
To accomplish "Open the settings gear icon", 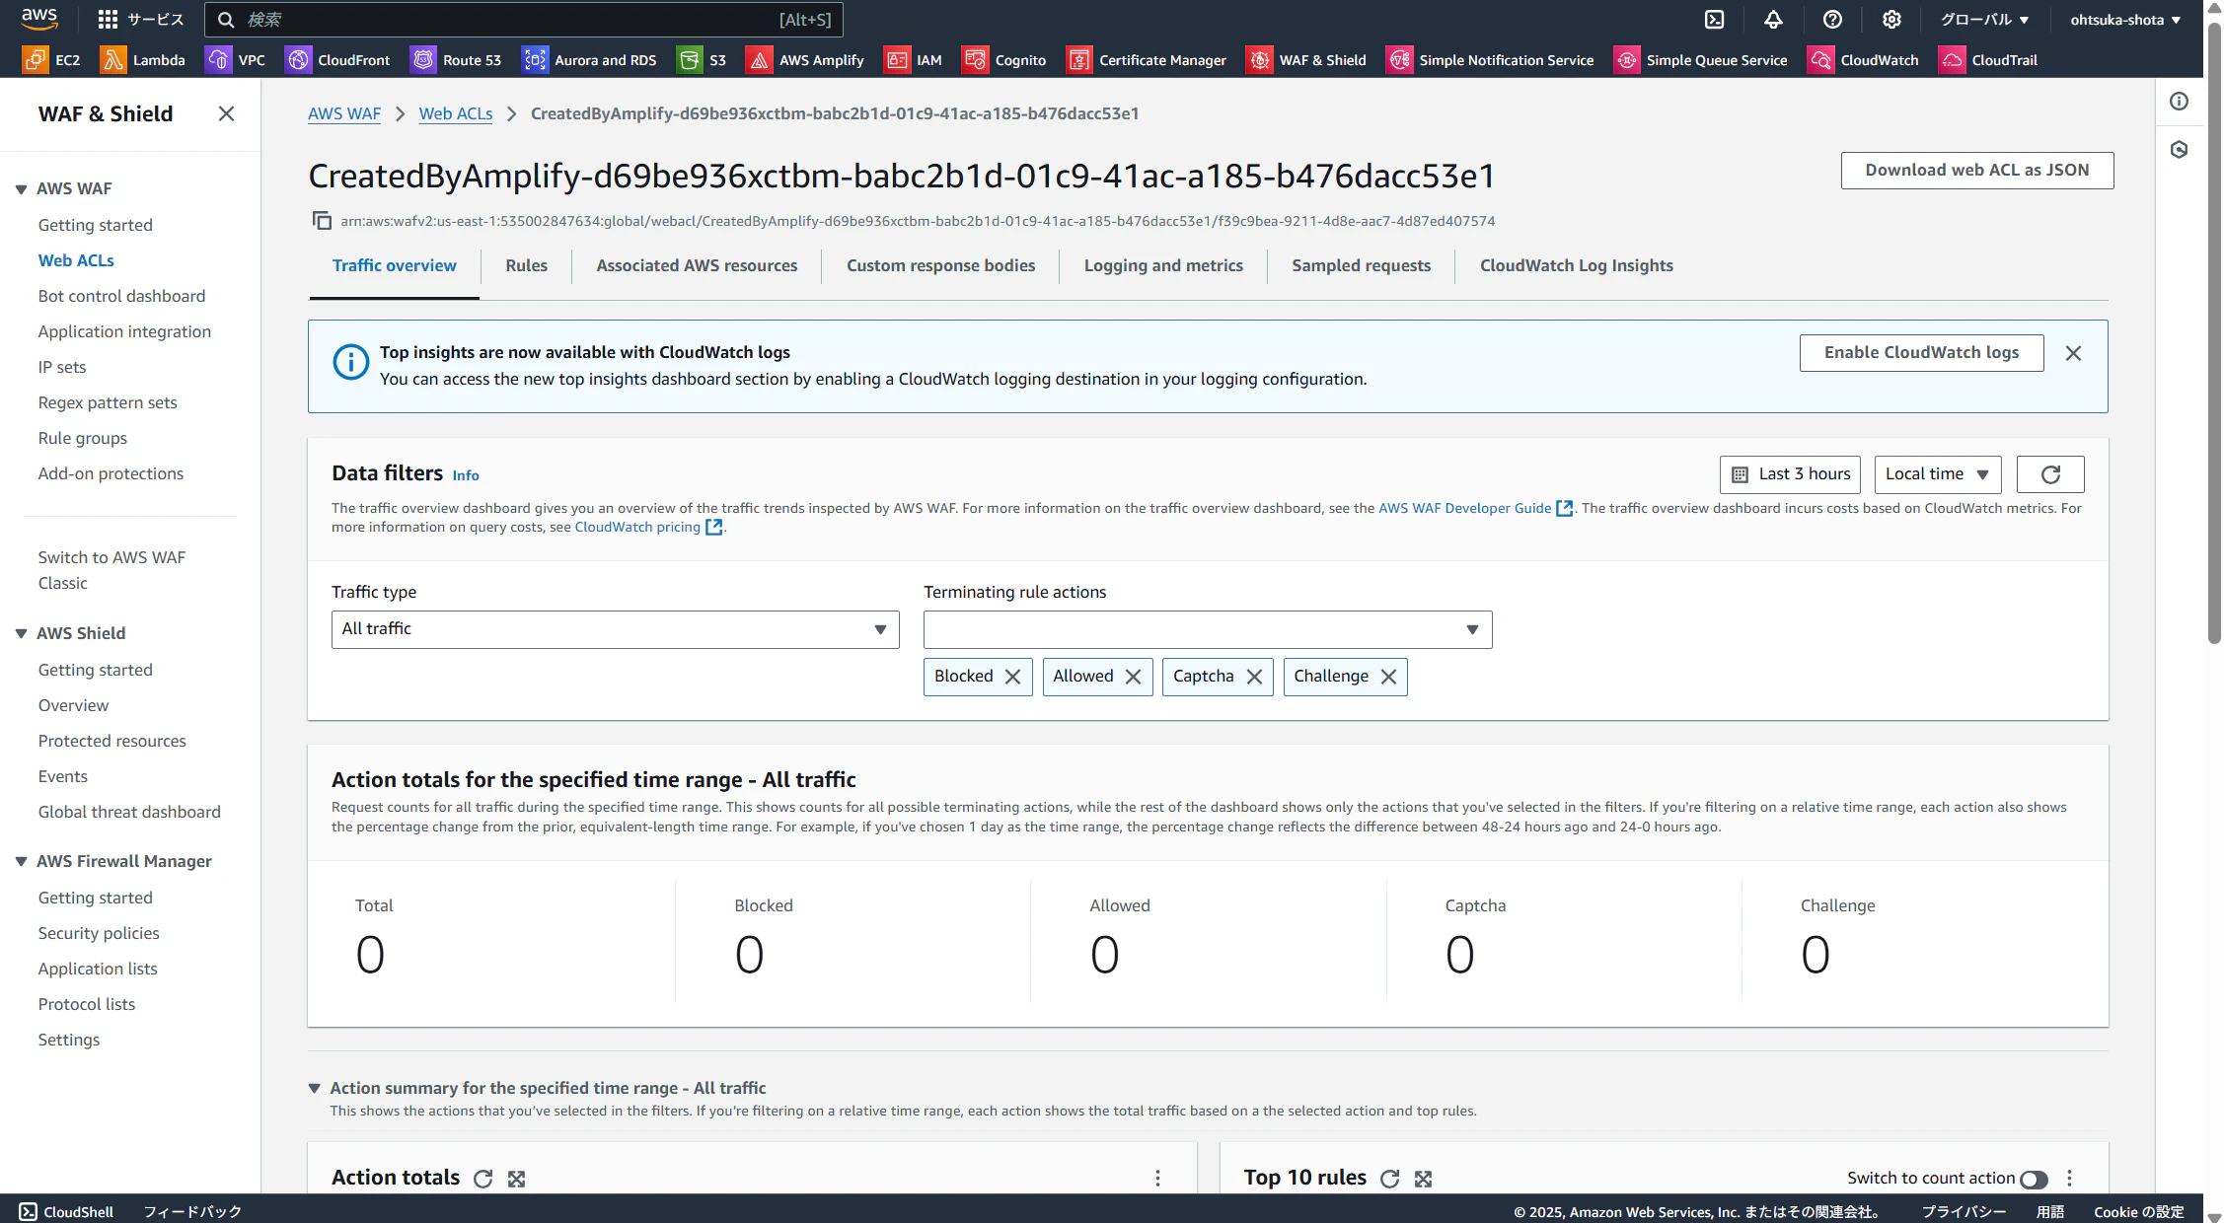I will [1891, 20].
